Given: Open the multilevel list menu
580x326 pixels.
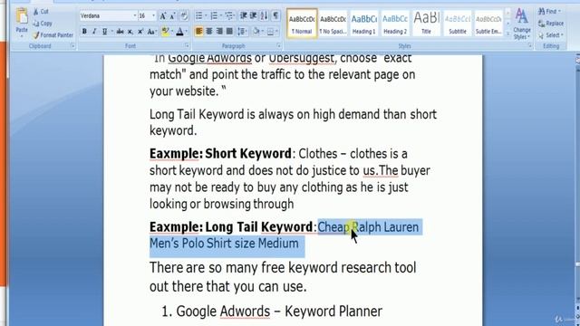Looking at the screenshot, I should point(229,16).
